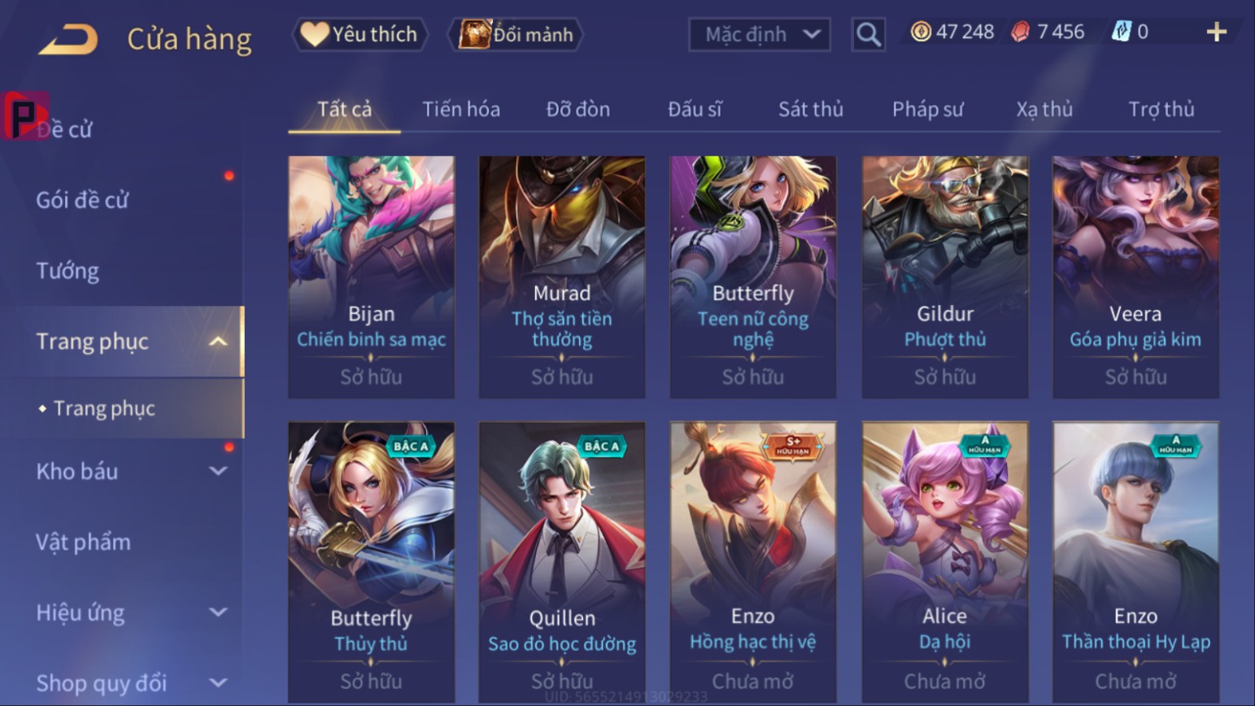Switch to the Sát thủ tab
This screenshot has height=706, width=1255.
(x=810, y=109)
